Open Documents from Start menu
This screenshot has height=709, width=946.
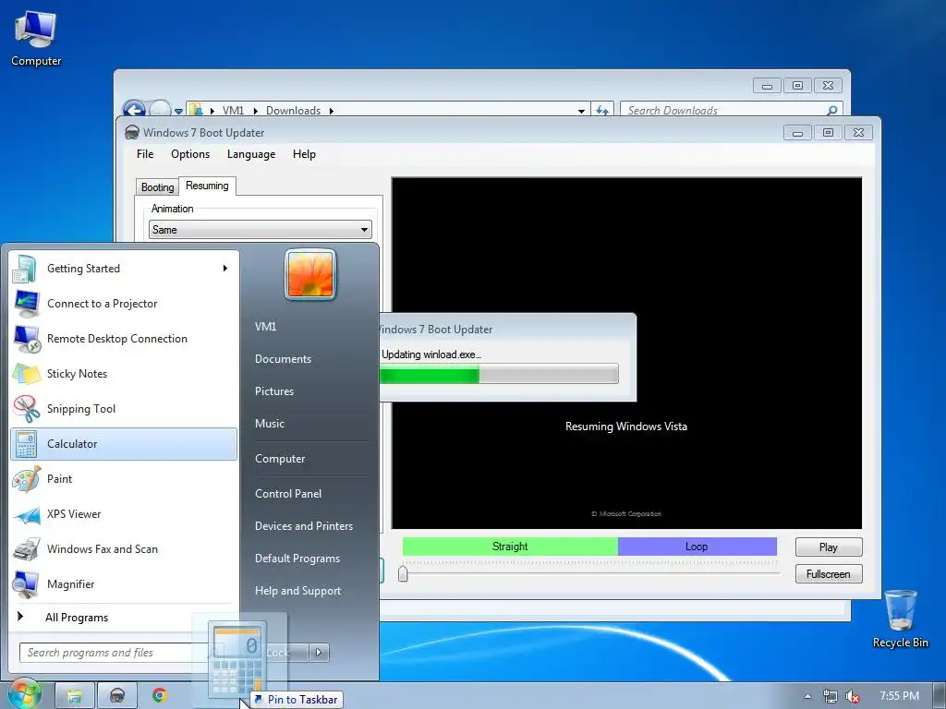(x=283, y=359)
